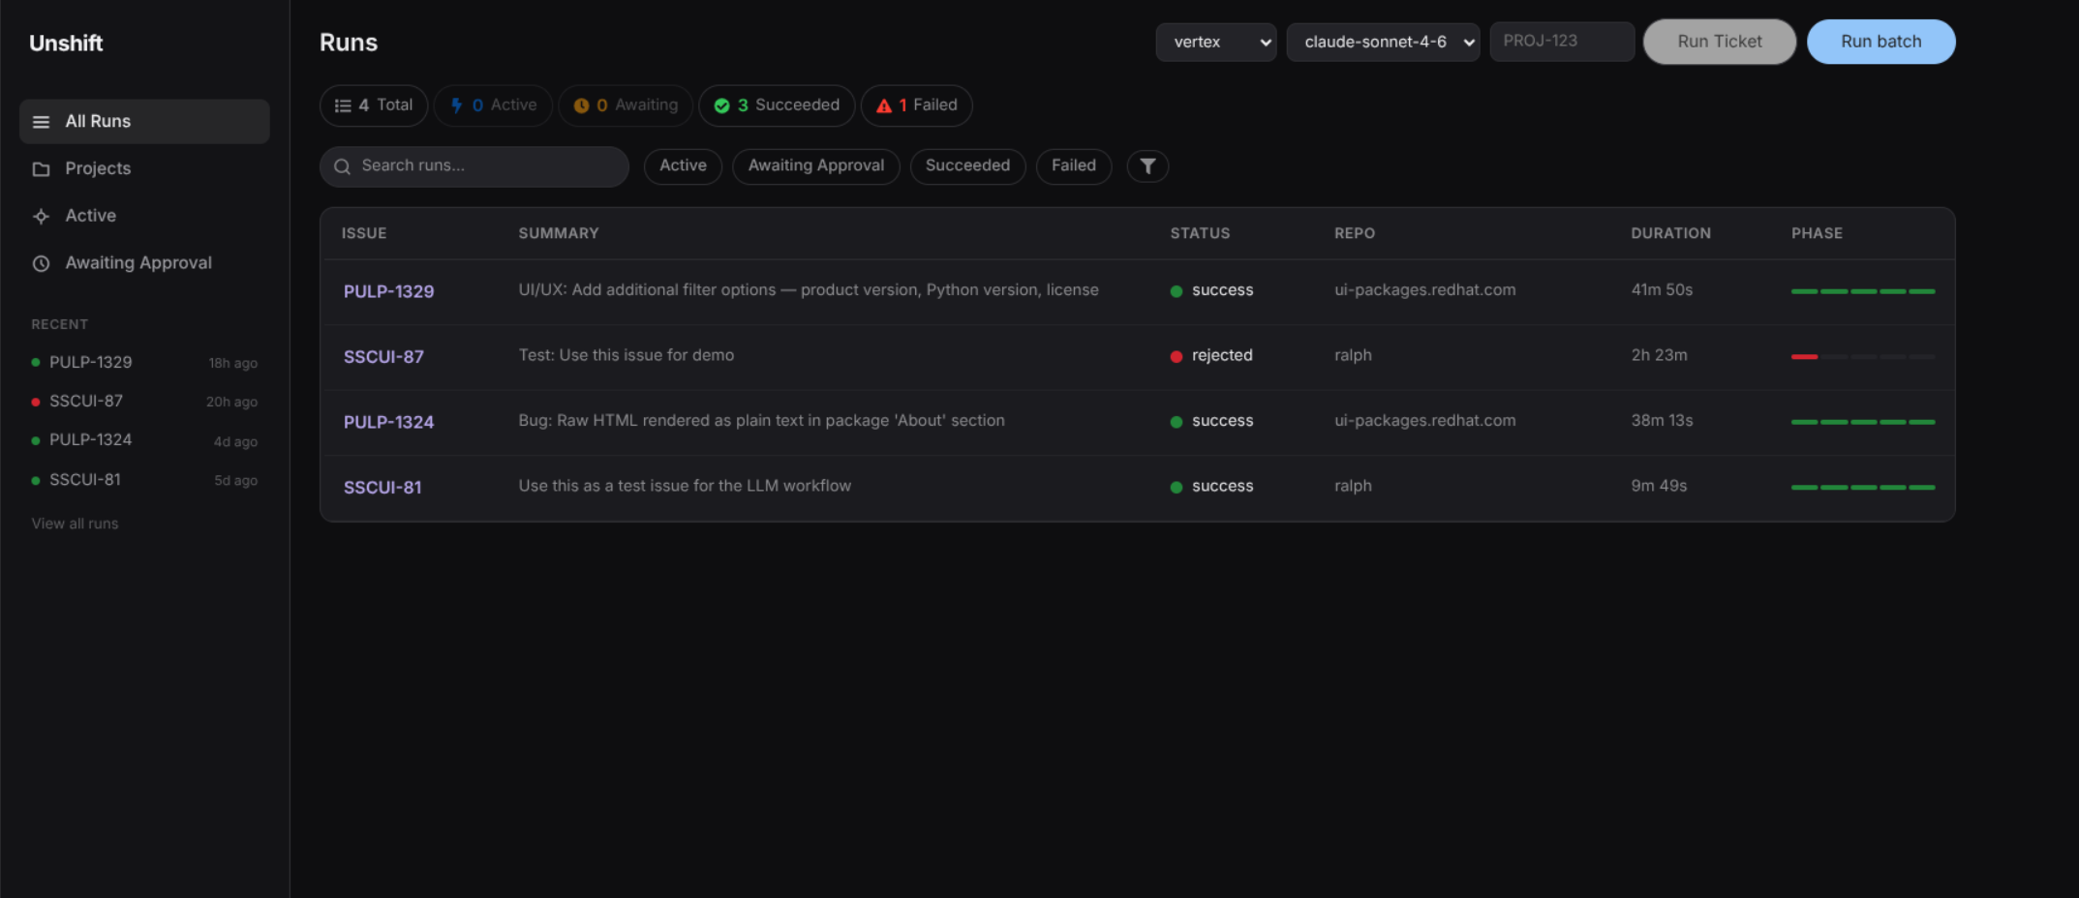Click the red warning triangle in Failed counter
2079x898 pixels.
tap(882, 105)
